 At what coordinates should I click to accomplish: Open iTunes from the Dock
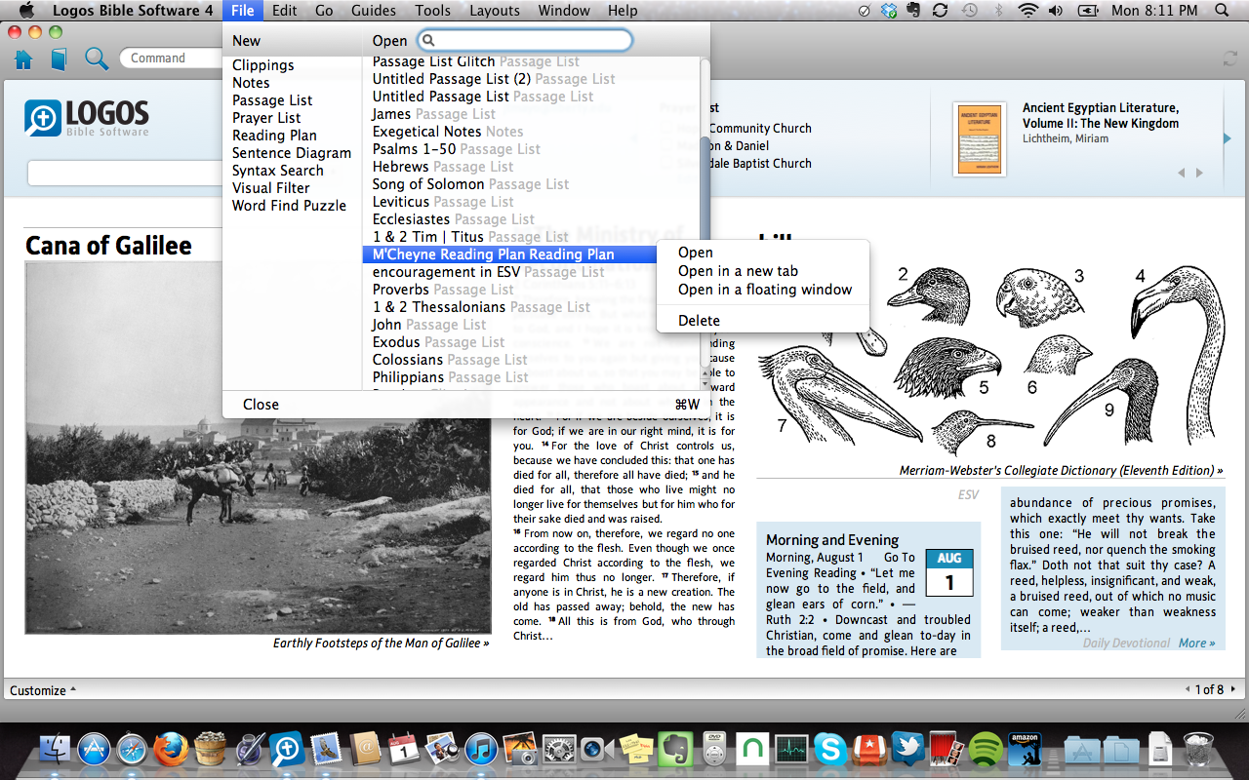tap(481, 749)
